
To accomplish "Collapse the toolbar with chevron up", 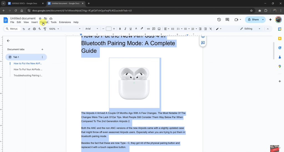I will (x=268, y=29).
